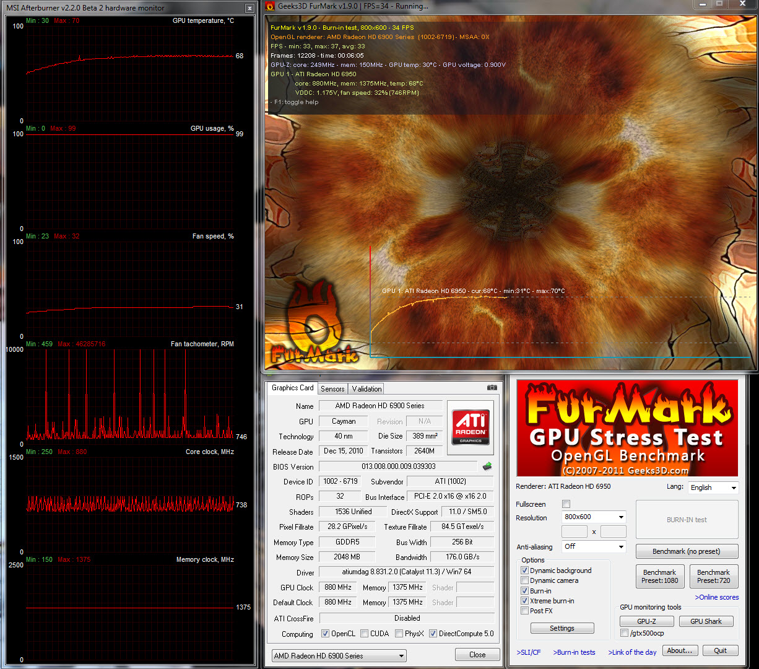
Task: Launch GPU Shark monitoring tool
Action: point(706,621)
